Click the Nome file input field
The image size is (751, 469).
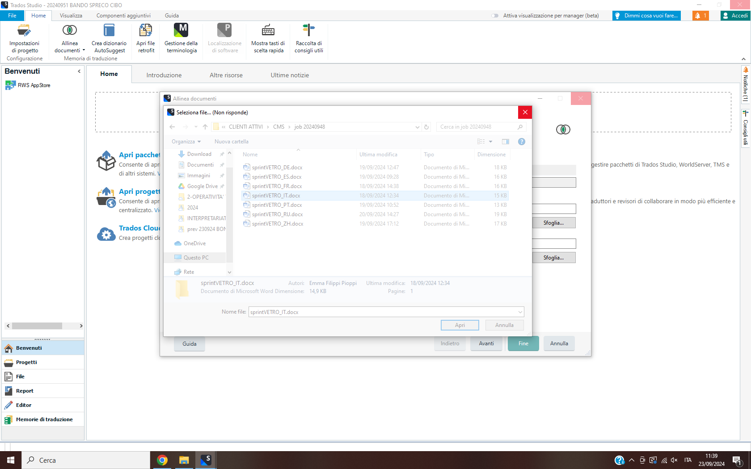(383, 312)
